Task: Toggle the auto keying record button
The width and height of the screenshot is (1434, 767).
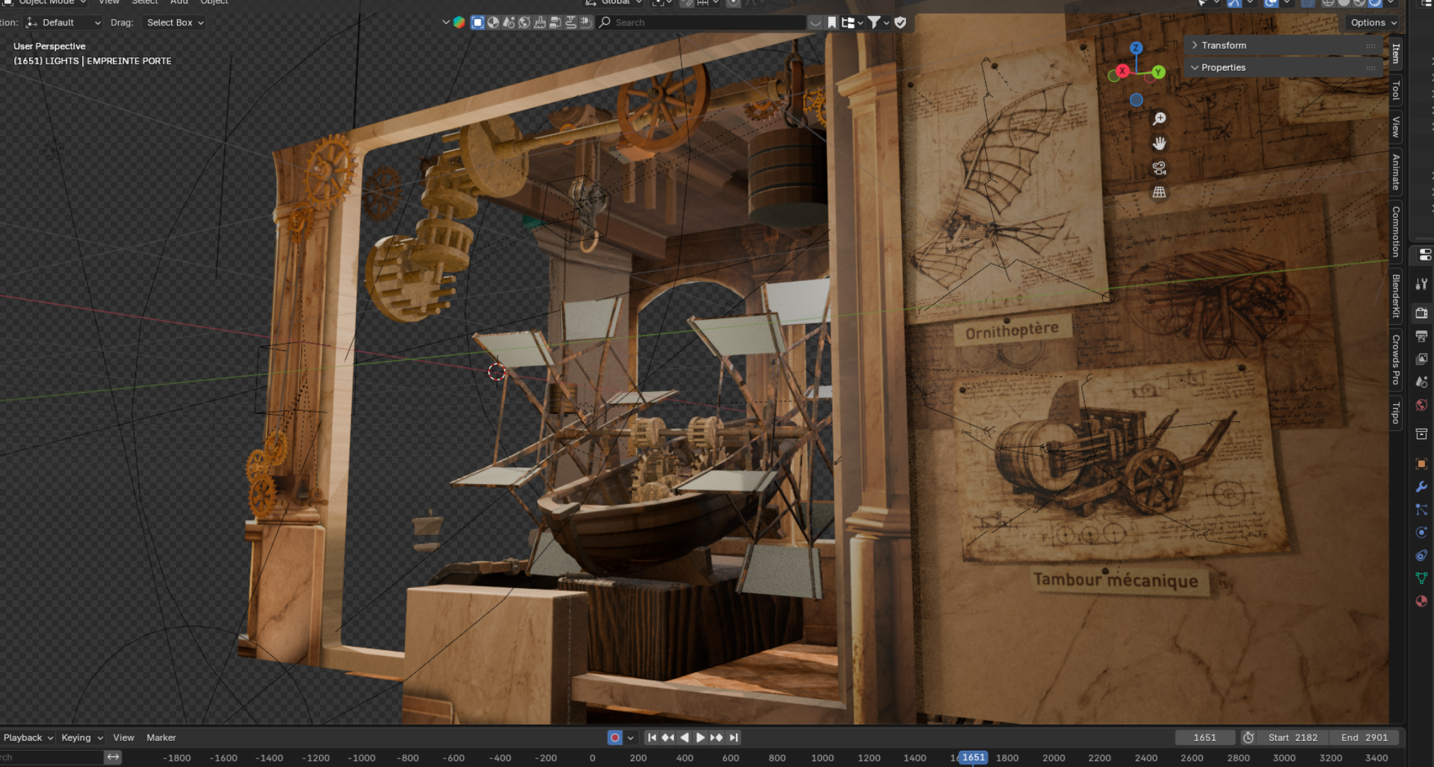Action: [614, 737]
